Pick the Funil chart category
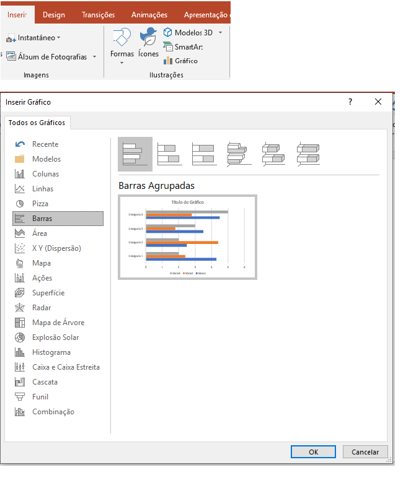Viewport: 416px width, 483px height. click(40, 397)
